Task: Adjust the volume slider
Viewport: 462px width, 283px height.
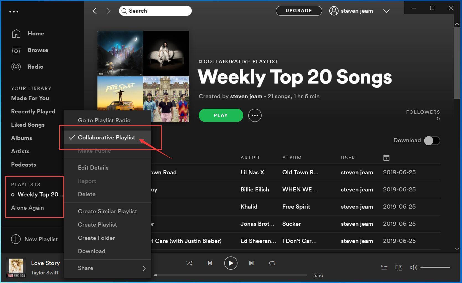Action: pyautogui.click(x=435, y=268)
